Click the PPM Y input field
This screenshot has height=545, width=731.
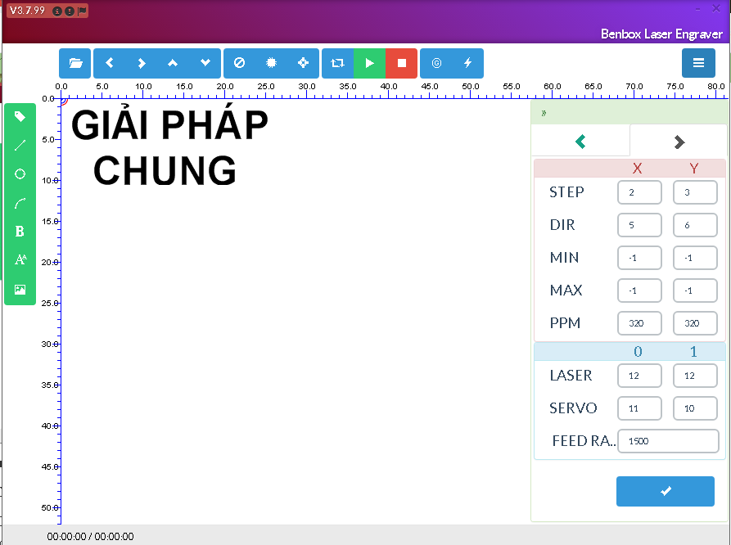pos(695,323)
